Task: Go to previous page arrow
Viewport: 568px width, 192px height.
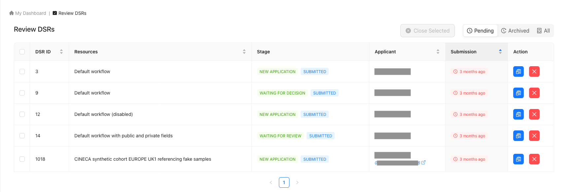Action: [271, 182]
